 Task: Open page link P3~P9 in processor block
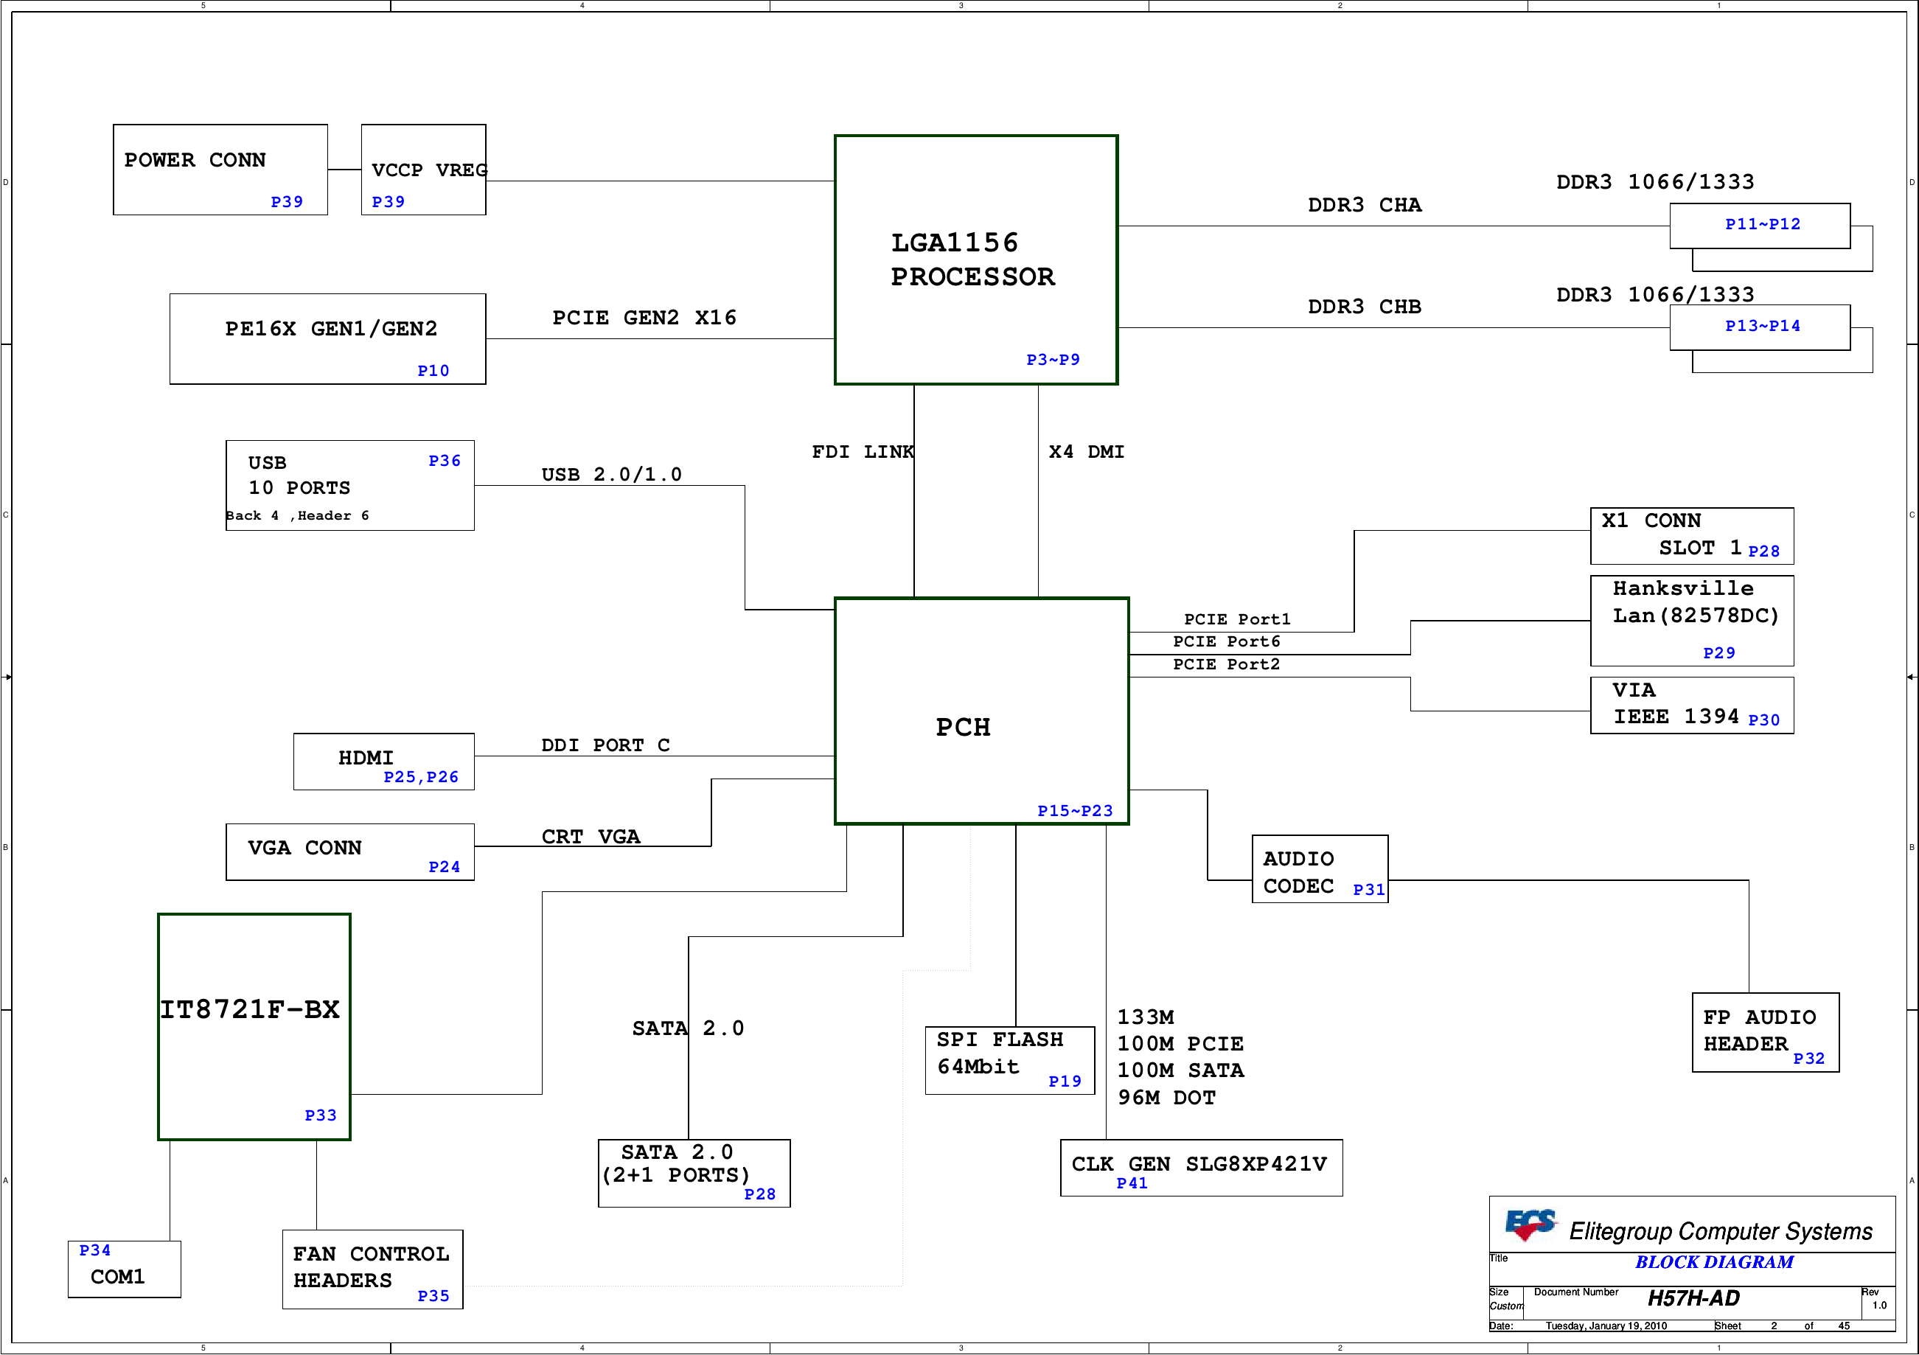coord(1053,360)
